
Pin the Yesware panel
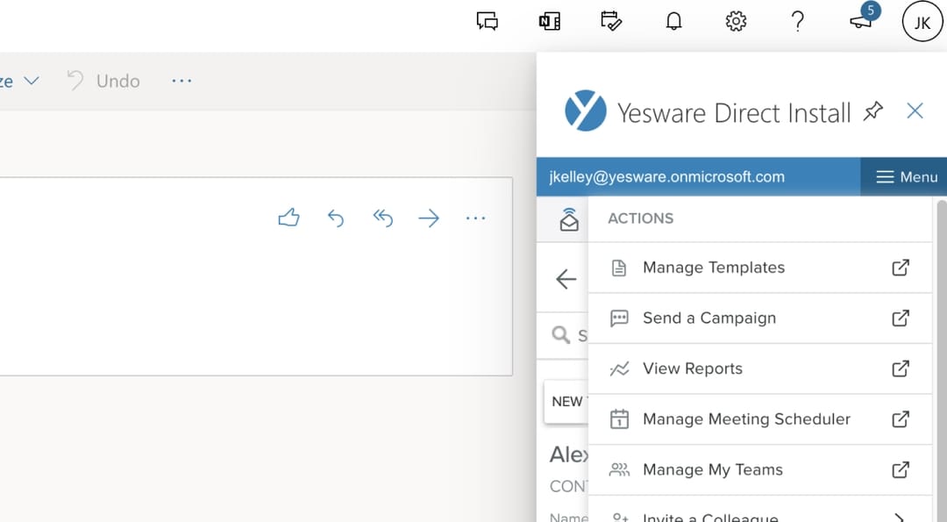872,111
